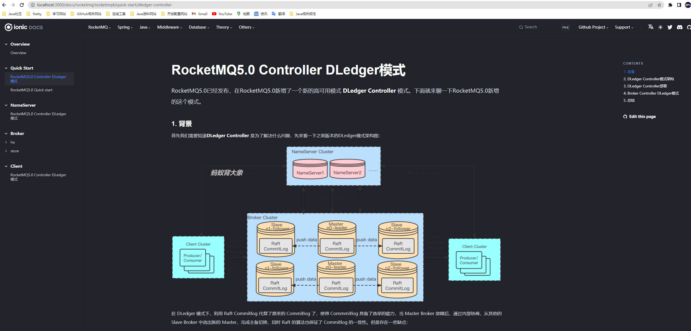
Task: Open the Github Project menu
Action: point(593,27)
